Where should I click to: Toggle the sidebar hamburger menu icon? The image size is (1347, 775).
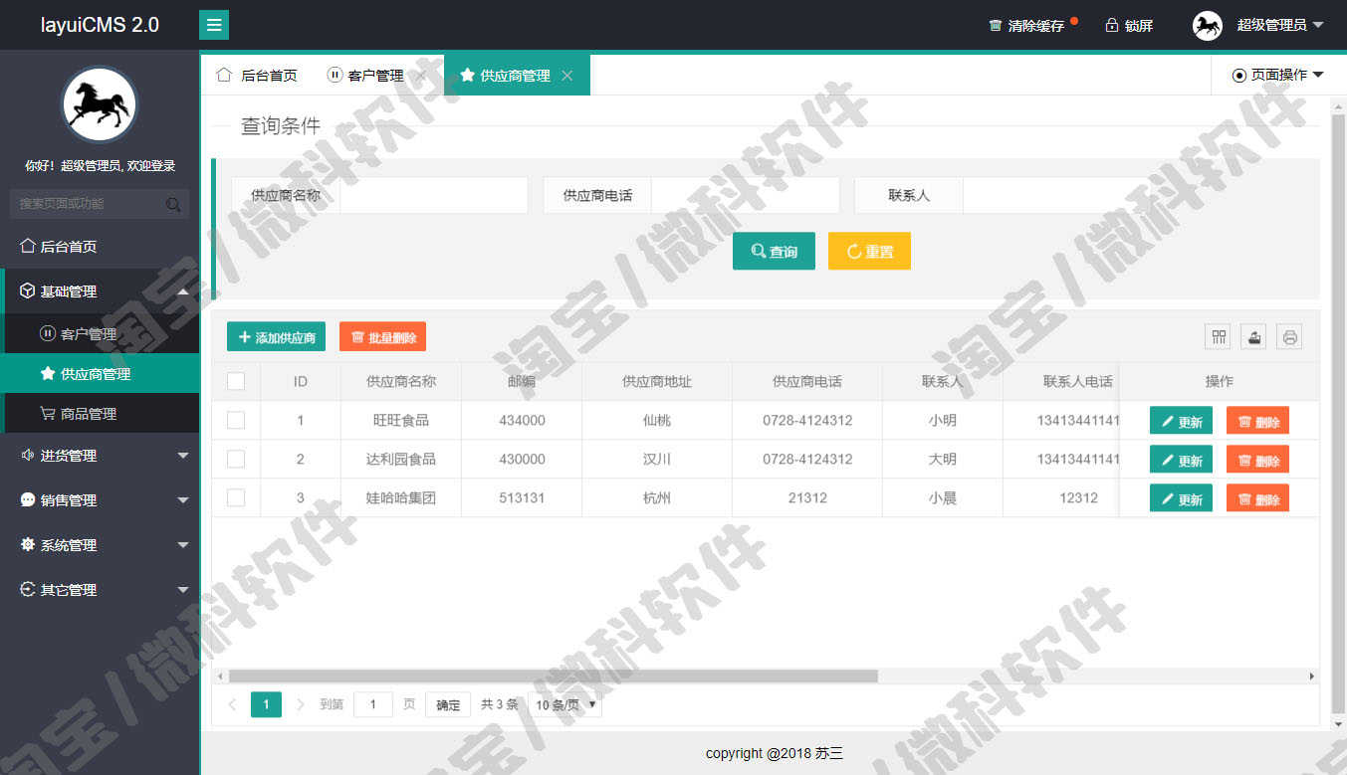tap(214, 25)
